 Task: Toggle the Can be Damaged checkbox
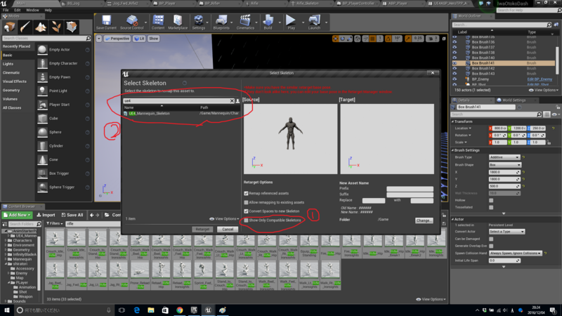coord(491,239)
